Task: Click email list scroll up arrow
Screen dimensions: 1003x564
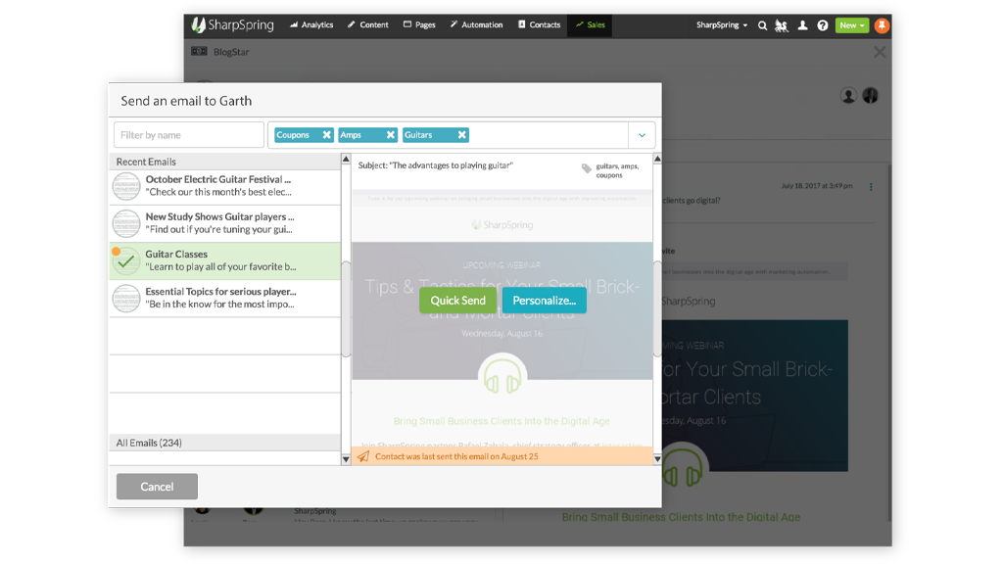Action: (x=346, y=159)
